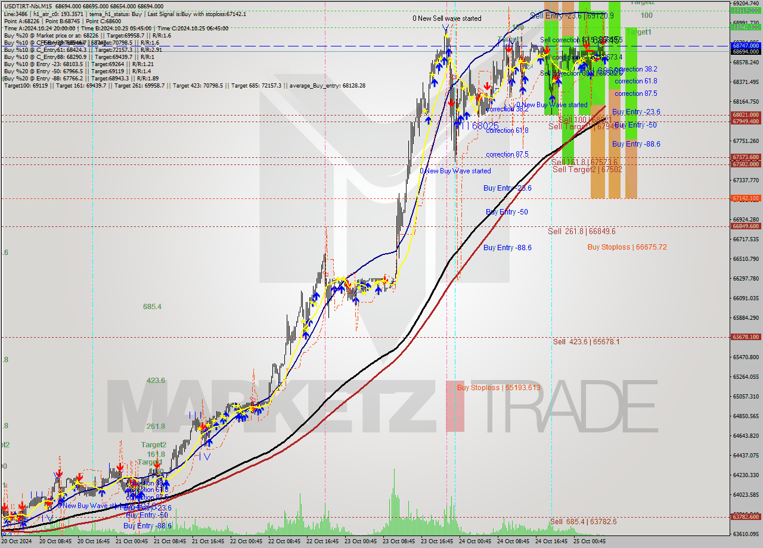Click the red 67502.000 price tag

point(746,164)
